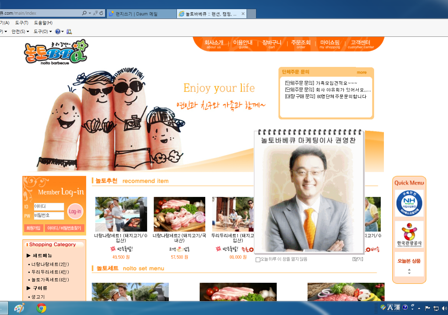Click the compatibility view icon in address bar
448x315 pixels.
point(96,13)
